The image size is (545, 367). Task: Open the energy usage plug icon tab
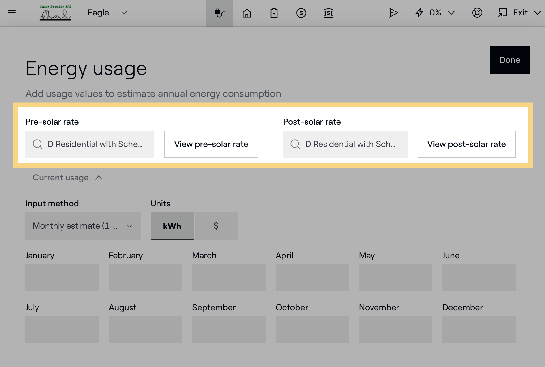point(219,13)
